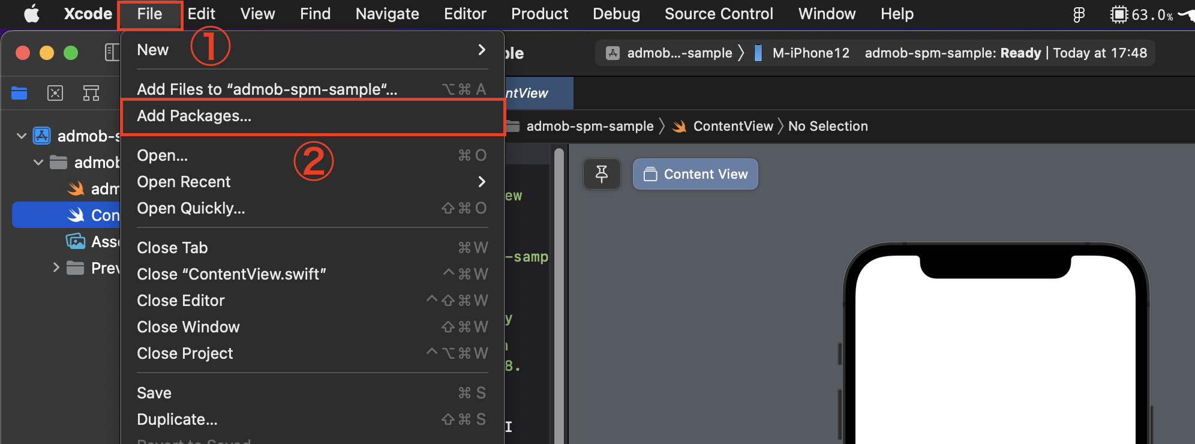Click the CPU usage status bar icon

point(1119,14)
